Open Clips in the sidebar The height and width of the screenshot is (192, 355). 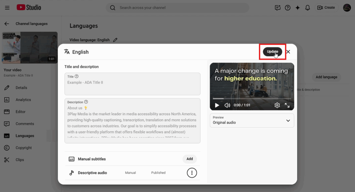pyautogui.click(x=20, y=160)
